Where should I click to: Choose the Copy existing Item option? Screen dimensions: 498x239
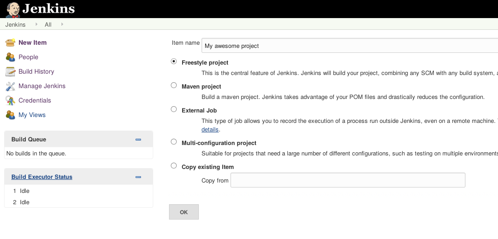click(174, 166)
